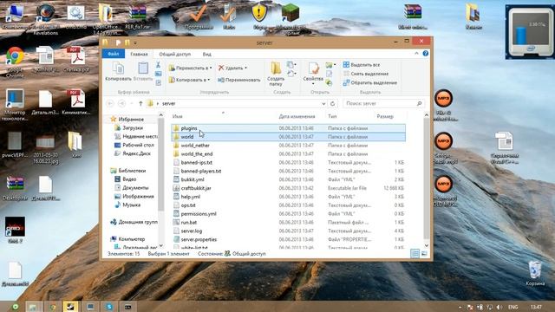Click Выделить все (Select all)
Image resolution: width=555 pixels, height=312 pixels.
pos(362,65)
